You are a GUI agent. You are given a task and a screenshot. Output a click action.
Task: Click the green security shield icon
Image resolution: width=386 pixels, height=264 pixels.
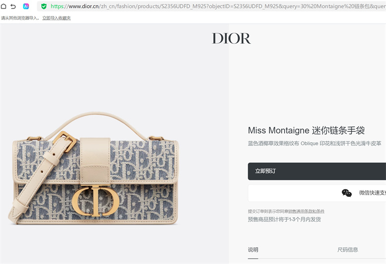pos(44,6)
